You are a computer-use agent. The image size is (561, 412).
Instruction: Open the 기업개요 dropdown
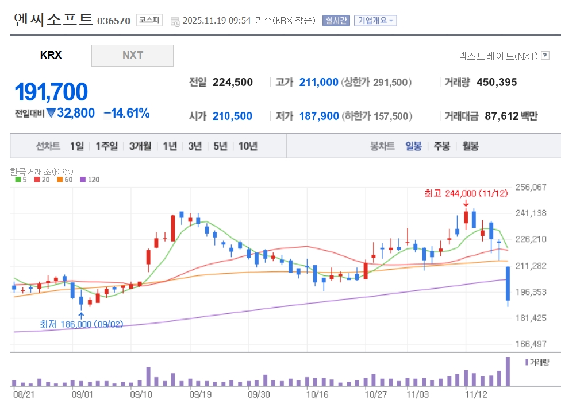(x=375, y=21)
